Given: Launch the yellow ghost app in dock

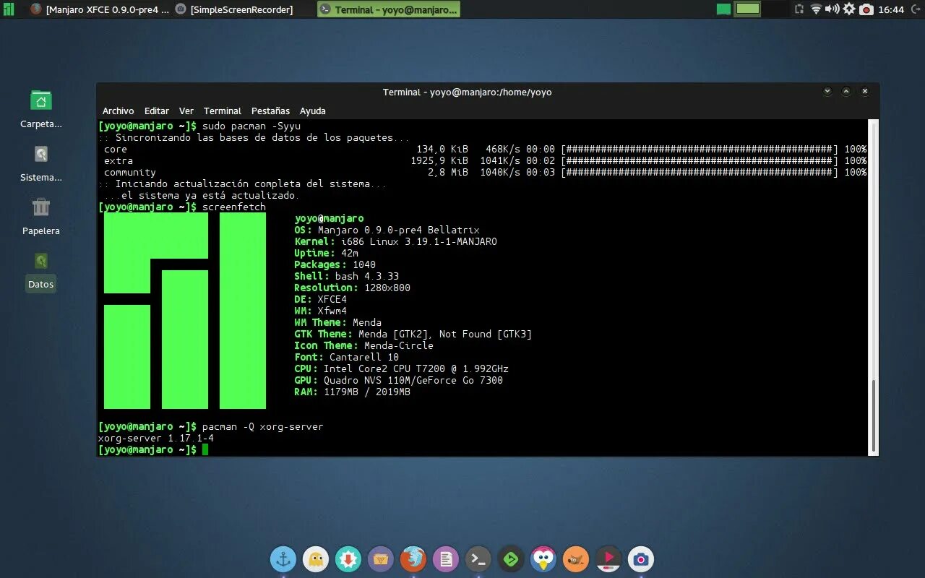Looking at the screenshot, I should (316, 558).
